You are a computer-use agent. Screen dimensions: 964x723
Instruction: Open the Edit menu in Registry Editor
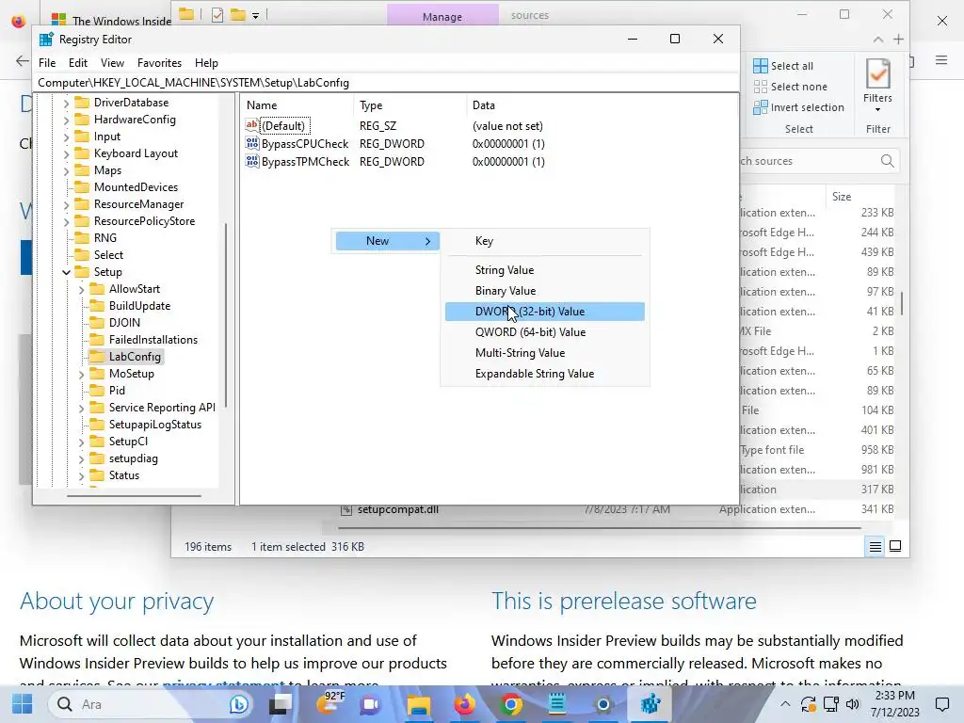[x=77, y=63]
